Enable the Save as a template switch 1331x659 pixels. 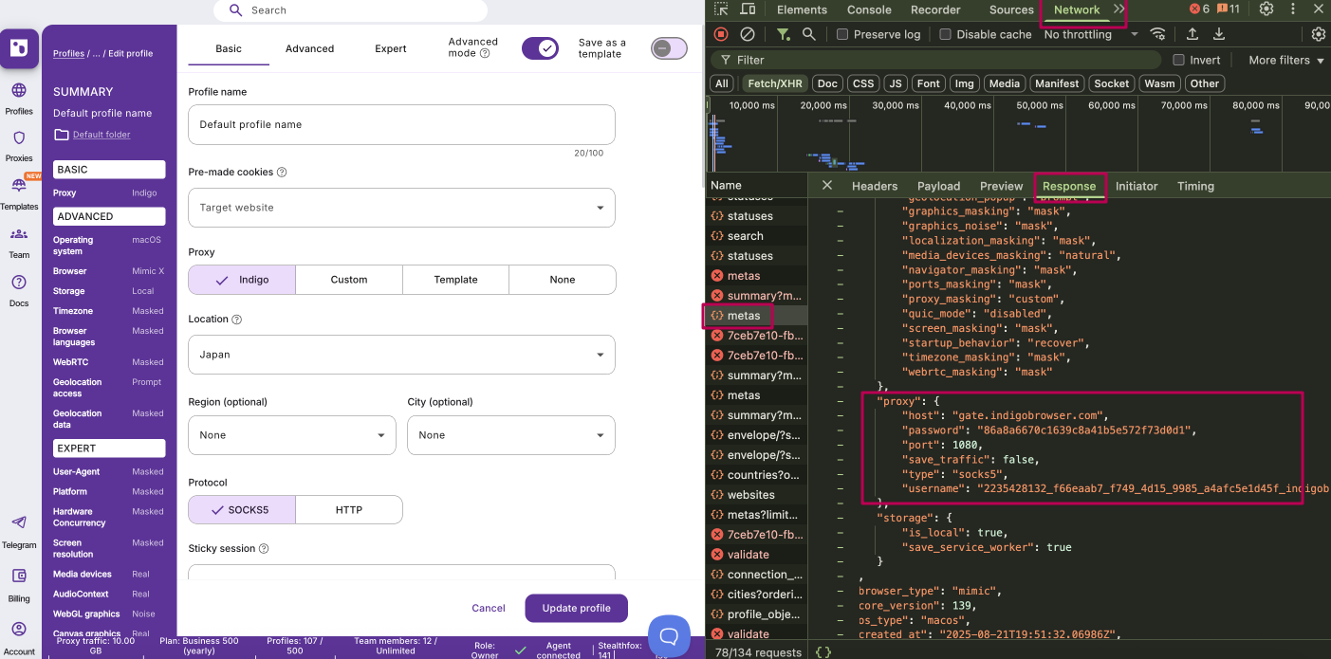pyautogui.click(x=669, y=47)
